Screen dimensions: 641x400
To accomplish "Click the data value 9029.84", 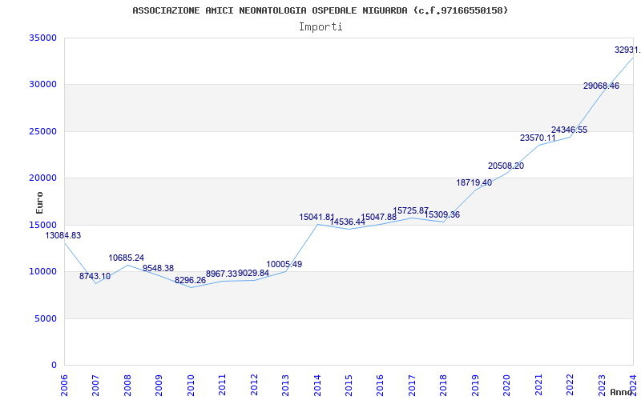I will [x=253, y=273].
